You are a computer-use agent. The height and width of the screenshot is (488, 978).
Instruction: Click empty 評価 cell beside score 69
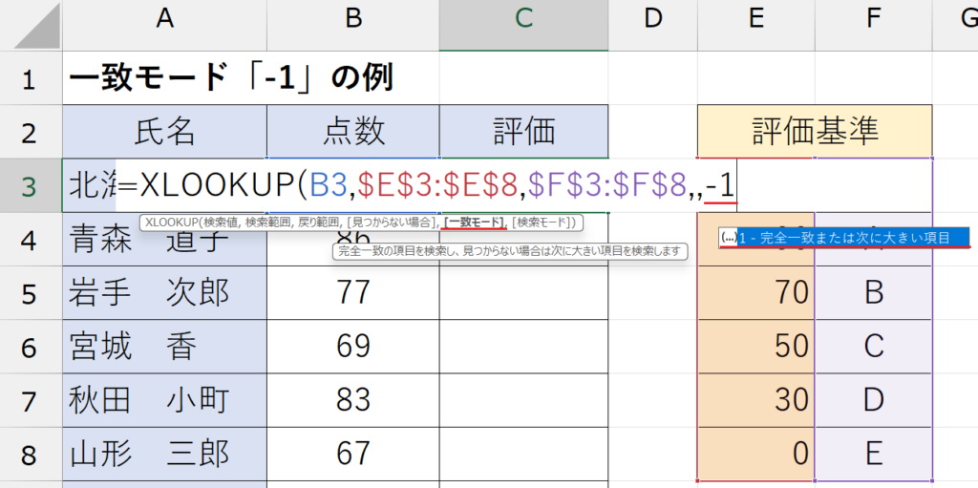coord(524,347)
